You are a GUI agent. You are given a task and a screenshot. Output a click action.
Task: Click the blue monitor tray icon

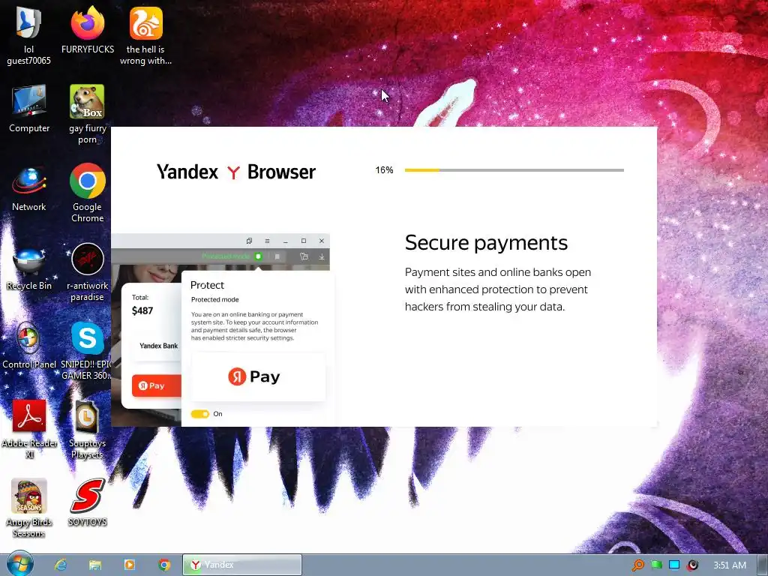pyautogui.click(x=674, y=565)
